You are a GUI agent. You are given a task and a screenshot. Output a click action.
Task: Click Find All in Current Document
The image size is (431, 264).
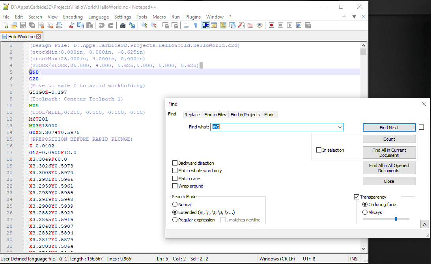389,152
